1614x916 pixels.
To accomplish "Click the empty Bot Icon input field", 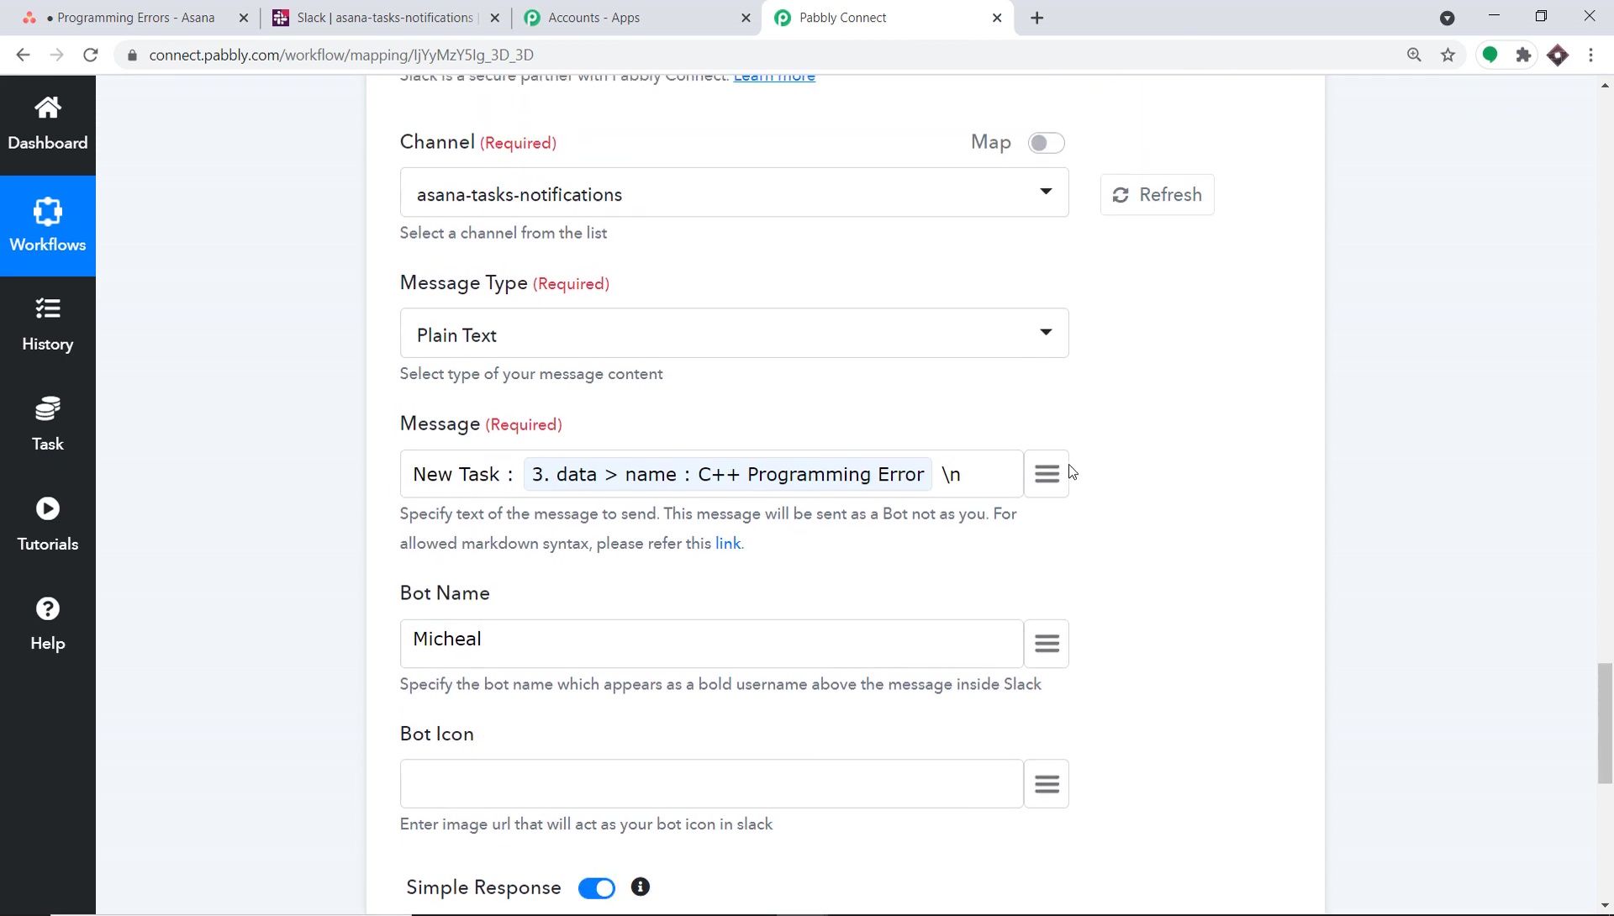I will [711, 784].
